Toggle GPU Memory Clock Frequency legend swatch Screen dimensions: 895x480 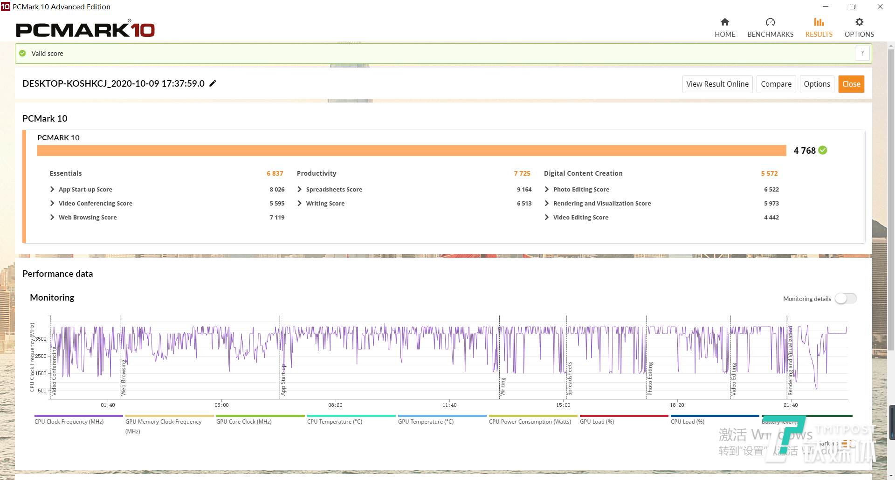click(x=170, y=416)
